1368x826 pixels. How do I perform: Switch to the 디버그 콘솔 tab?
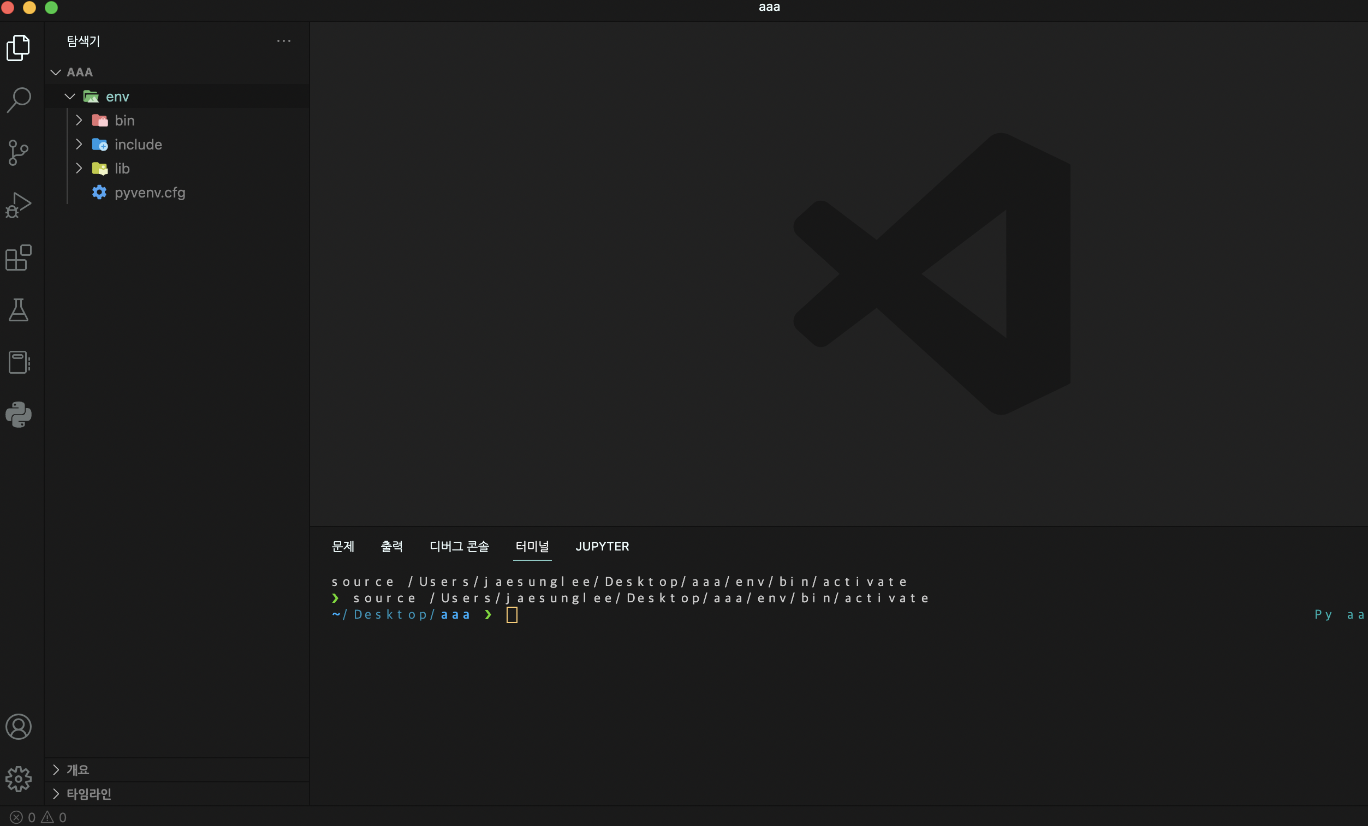click(459, 547)
